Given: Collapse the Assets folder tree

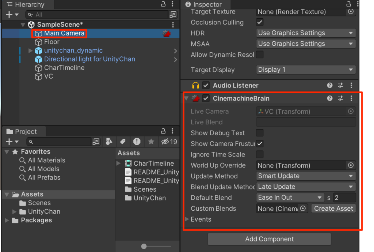Looking at the screenshot, I should [7, 195].
